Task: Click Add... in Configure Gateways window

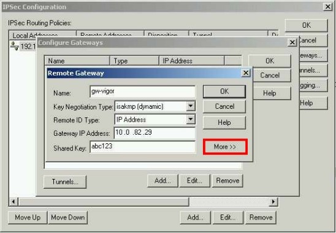Action: pos(162,181)
